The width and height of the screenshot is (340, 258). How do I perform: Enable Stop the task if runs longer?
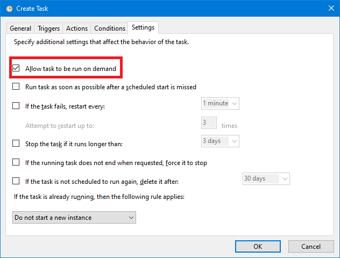(x=16, y=144)
